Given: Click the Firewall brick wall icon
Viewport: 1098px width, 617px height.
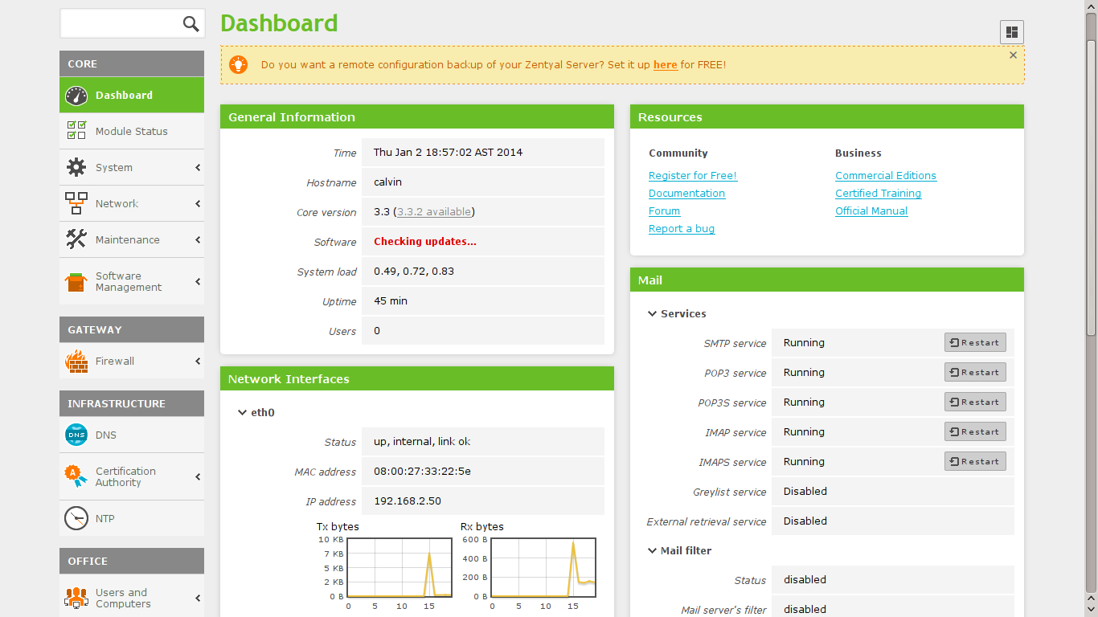Looking at the screenshot, I should tap(76, 362).
